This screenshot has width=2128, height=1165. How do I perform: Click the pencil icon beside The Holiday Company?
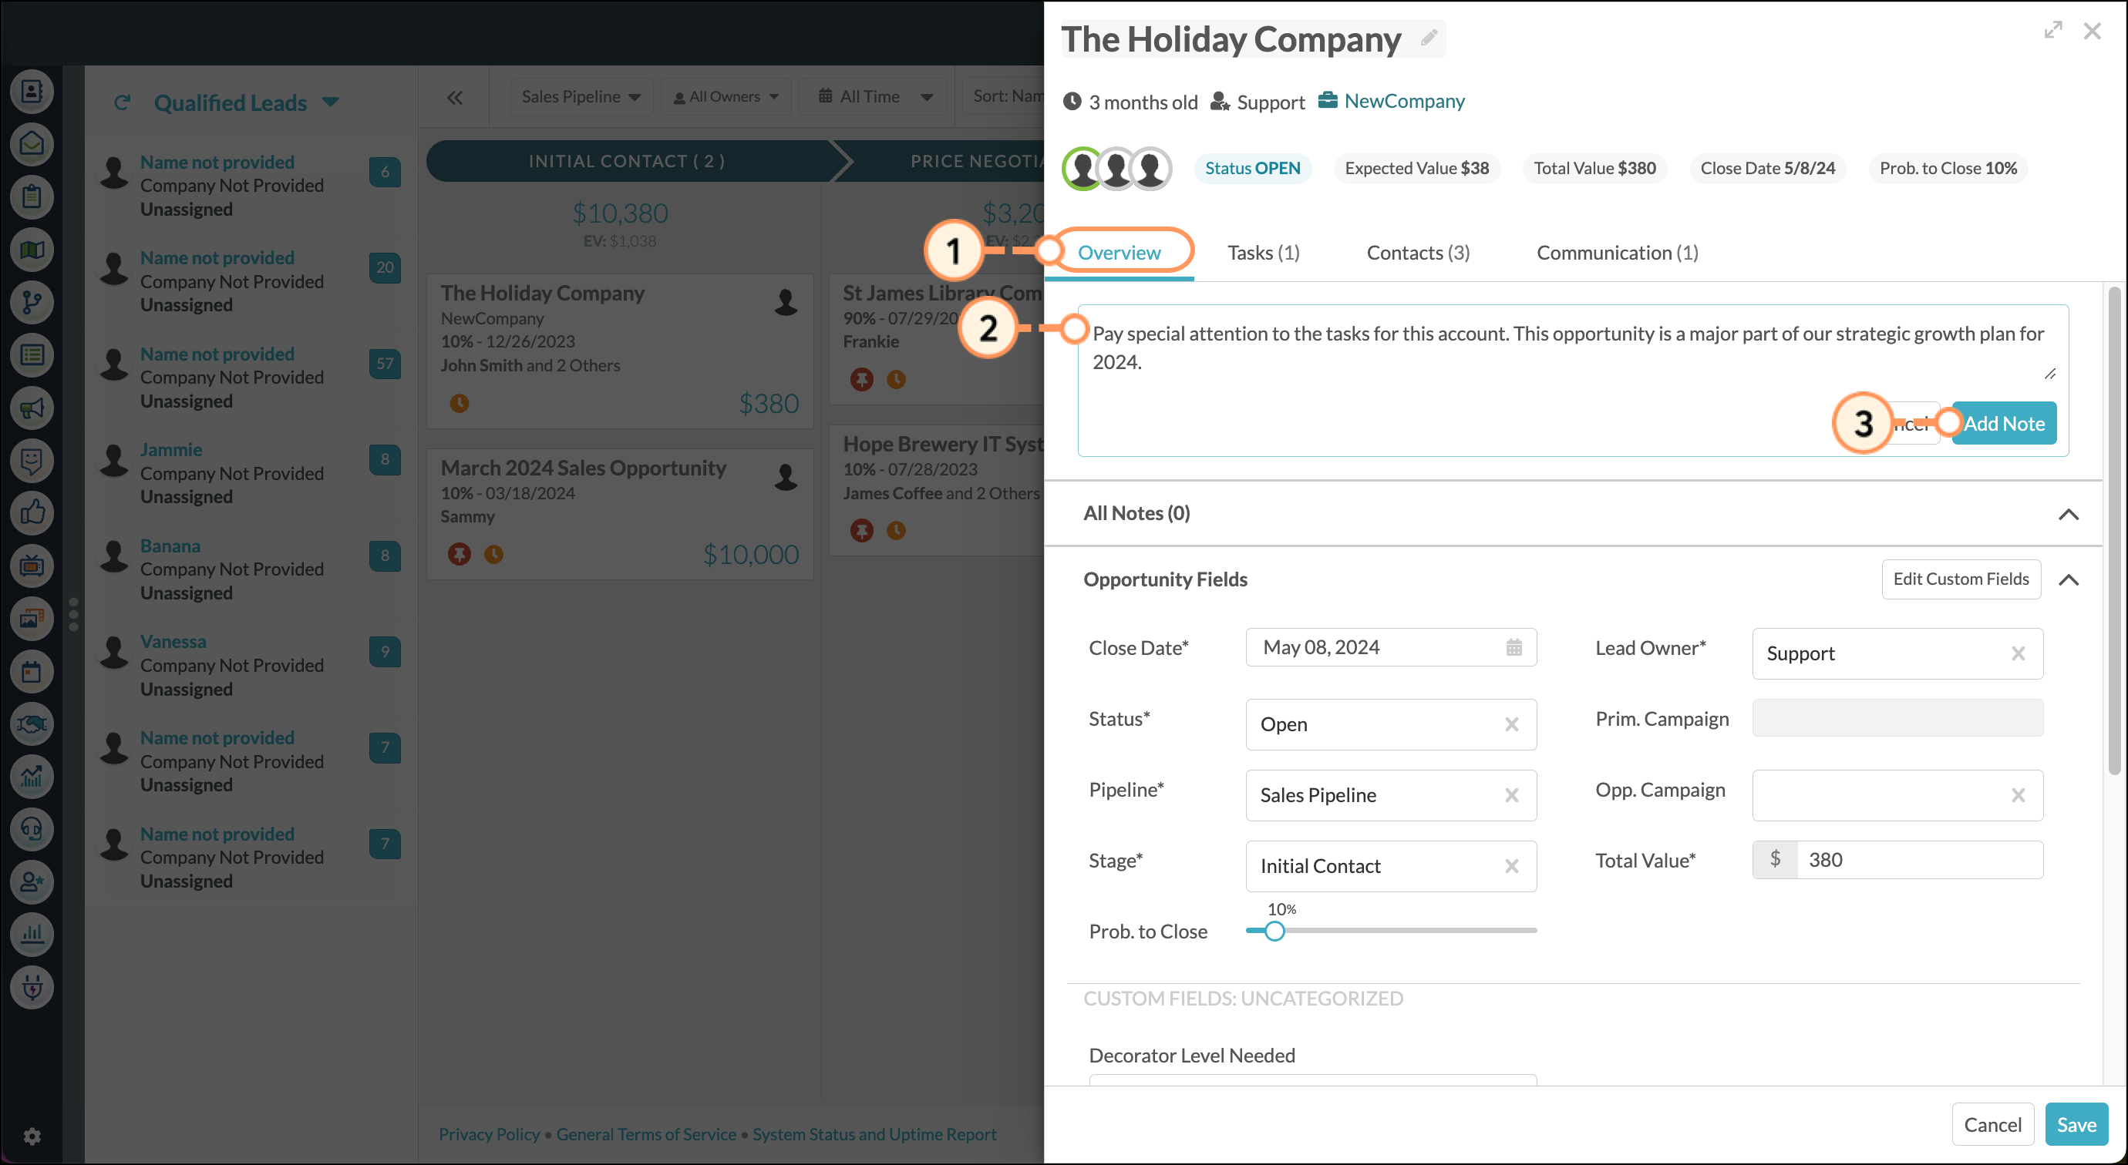coord(1428,38)
